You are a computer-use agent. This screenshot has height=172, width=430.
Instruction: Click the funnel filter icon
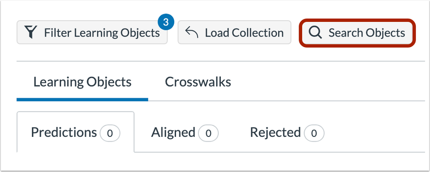[x=30, y=33]
